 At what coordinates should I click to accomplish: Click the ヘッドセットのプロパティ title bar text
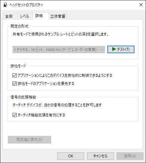tap(26, 5)
